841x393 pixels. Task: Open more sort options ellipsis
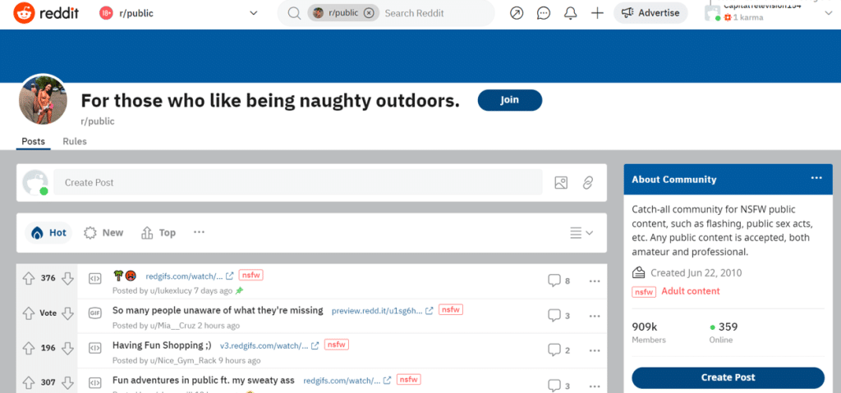click(199, 232)
